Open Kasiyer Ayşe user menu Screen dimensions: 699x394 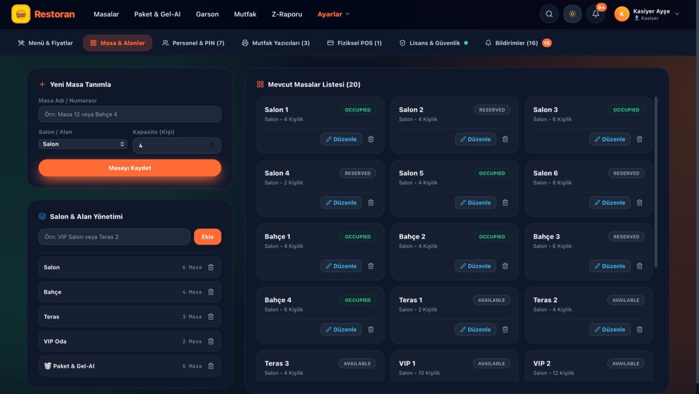pyautogui.click(x=647, y=14)
